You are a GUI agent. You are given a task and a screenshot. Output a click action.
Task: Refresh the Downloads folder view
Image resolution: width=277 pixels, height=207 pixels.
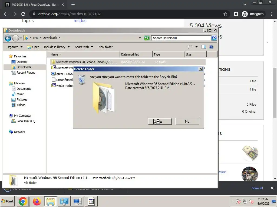[x=146, y=38]
